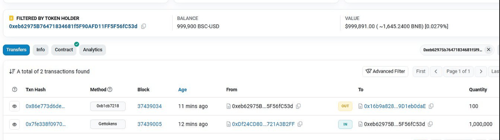Copy the token holder address
500x140 pixels.
pos(143,26)
